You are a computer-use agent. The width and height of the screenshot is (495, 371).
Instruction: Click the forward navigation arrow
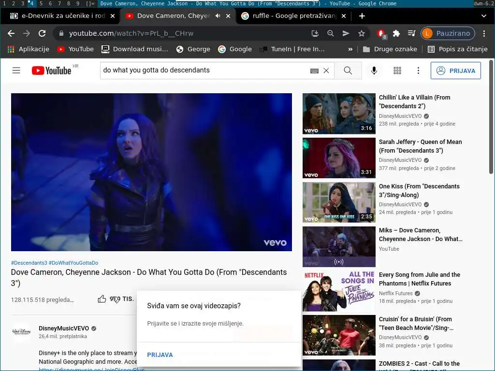[27, 33]
